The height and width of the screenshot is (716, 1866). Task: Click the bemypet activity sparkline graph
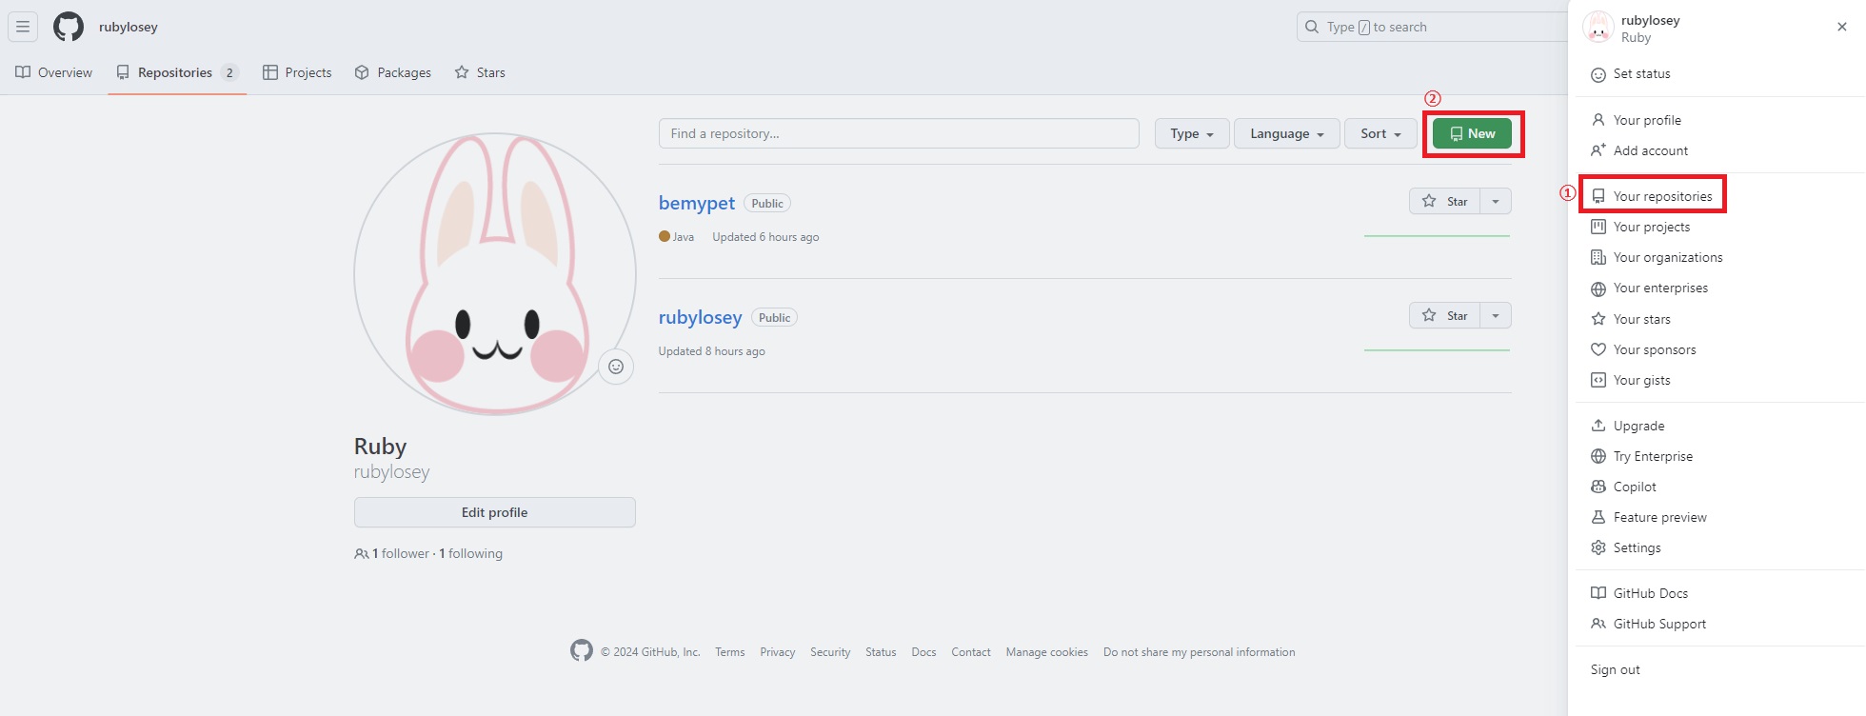point(1437,235)
